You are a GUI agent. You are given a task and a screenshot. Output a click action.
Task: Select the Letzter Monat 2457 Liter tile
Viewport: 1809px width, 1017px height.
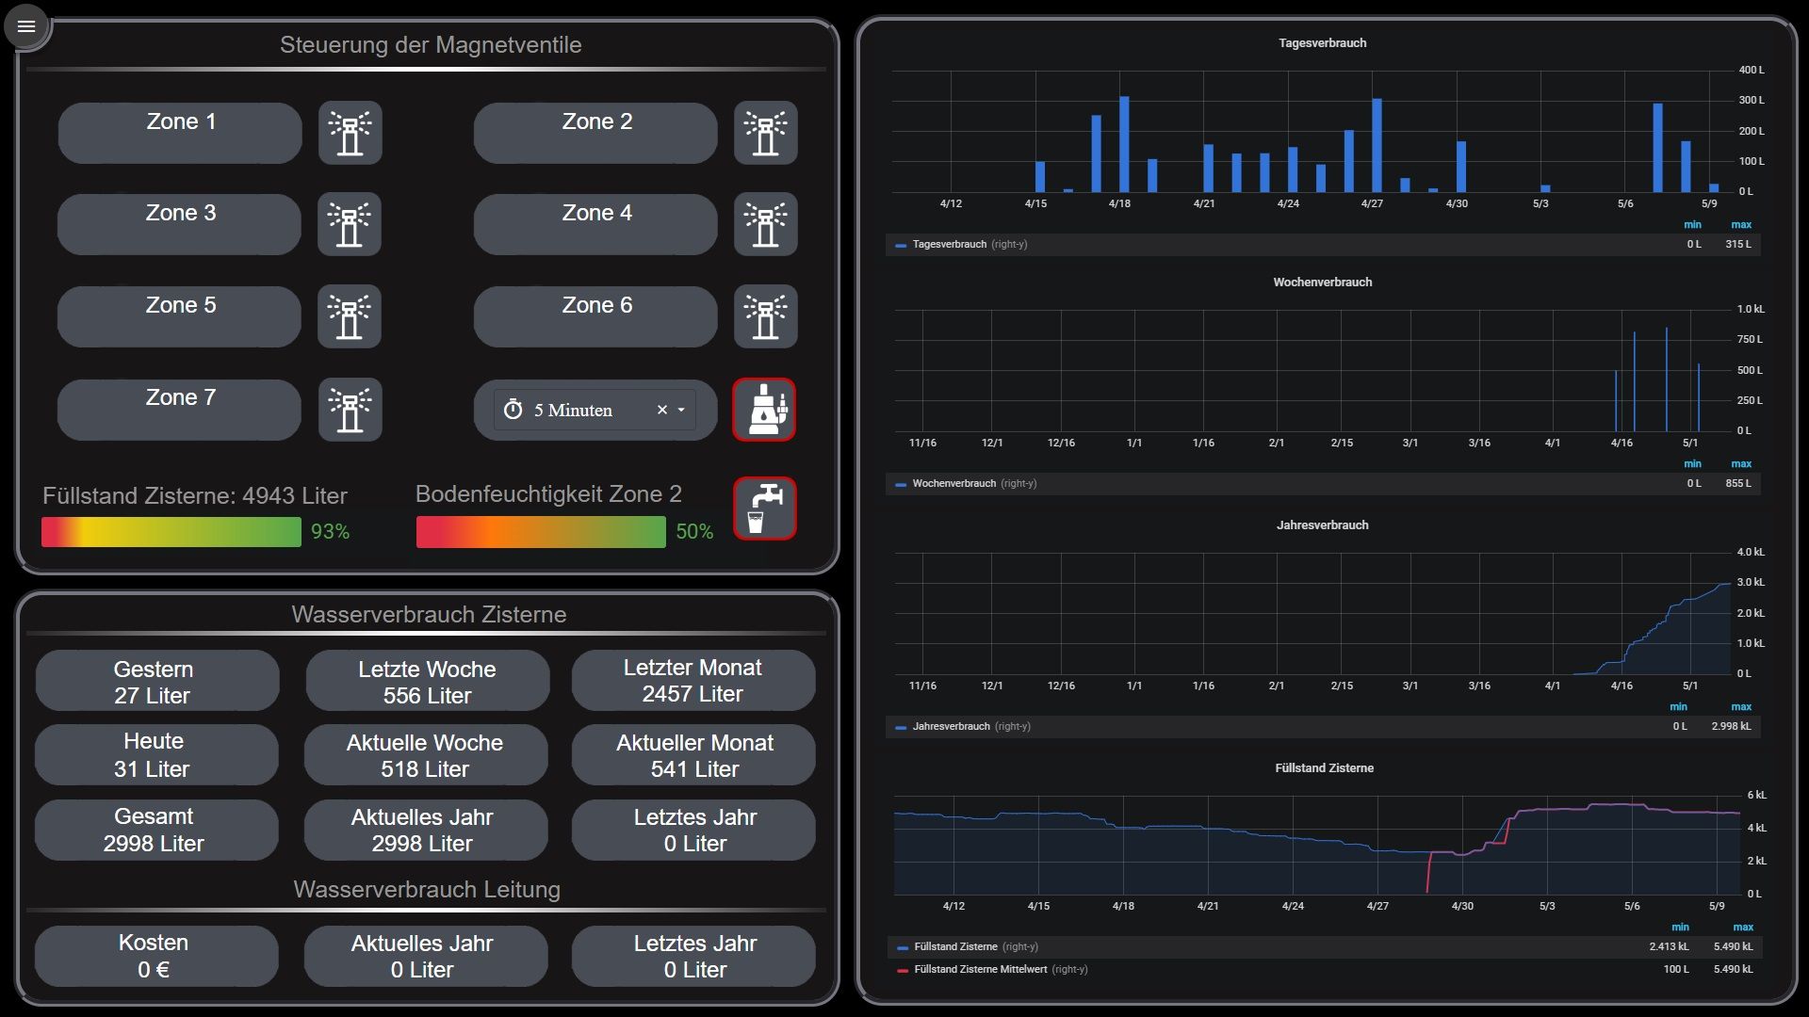(693, 681)
